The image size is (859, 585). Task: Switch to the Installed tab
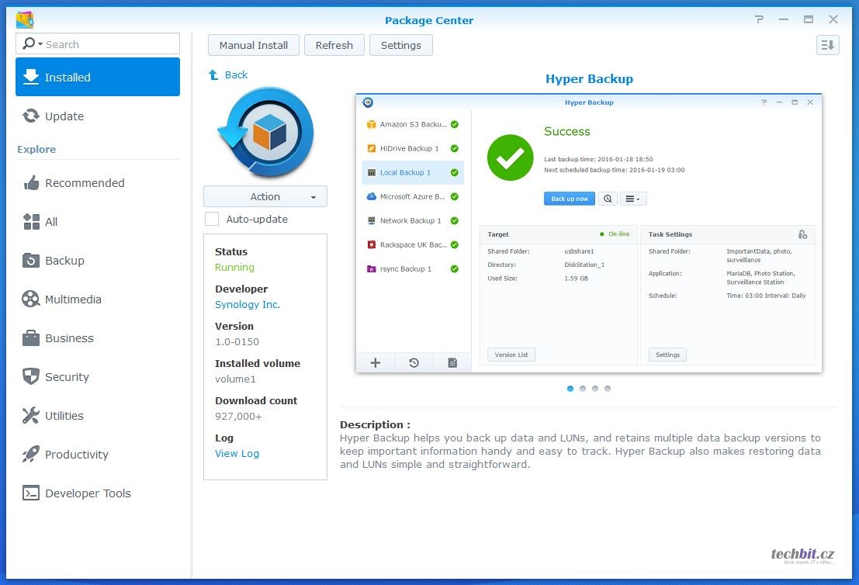click(98, 78)
